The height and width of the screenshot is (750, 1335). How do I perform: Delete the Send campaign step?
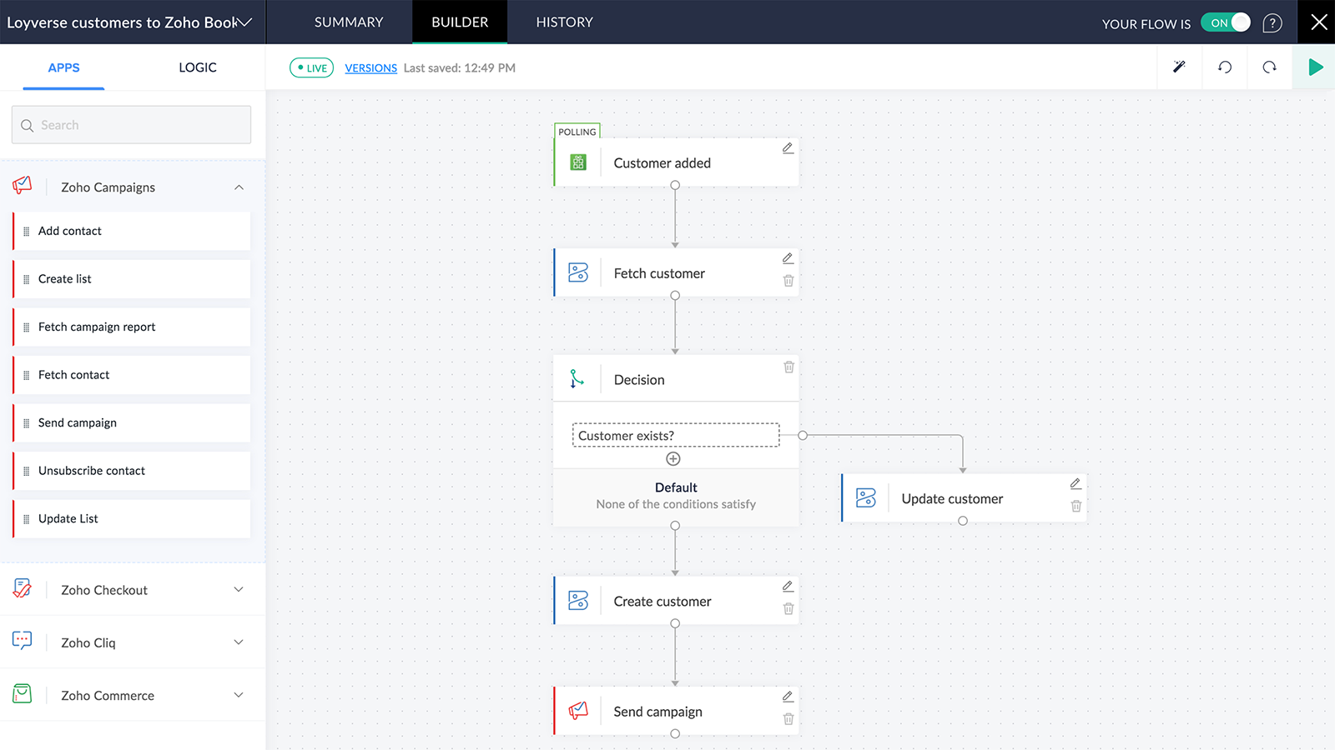(788, 719)
